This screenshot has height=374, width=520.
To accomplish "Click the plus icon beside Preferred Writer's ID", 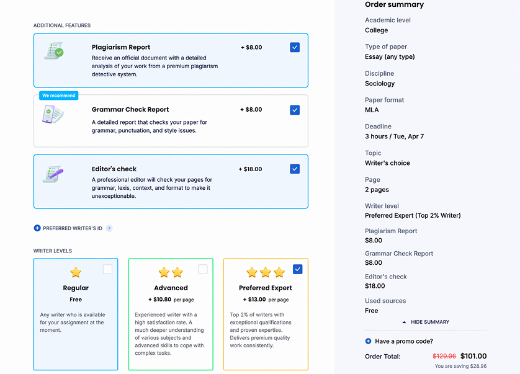I will click(37, 228).
